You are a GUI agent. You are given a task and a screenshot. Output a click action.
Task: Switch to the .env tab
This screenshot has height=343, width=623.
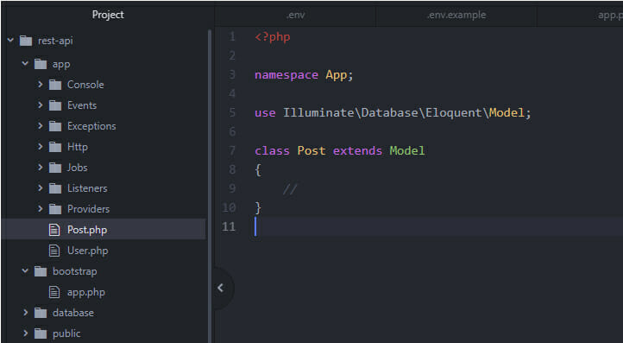point(296,16)
